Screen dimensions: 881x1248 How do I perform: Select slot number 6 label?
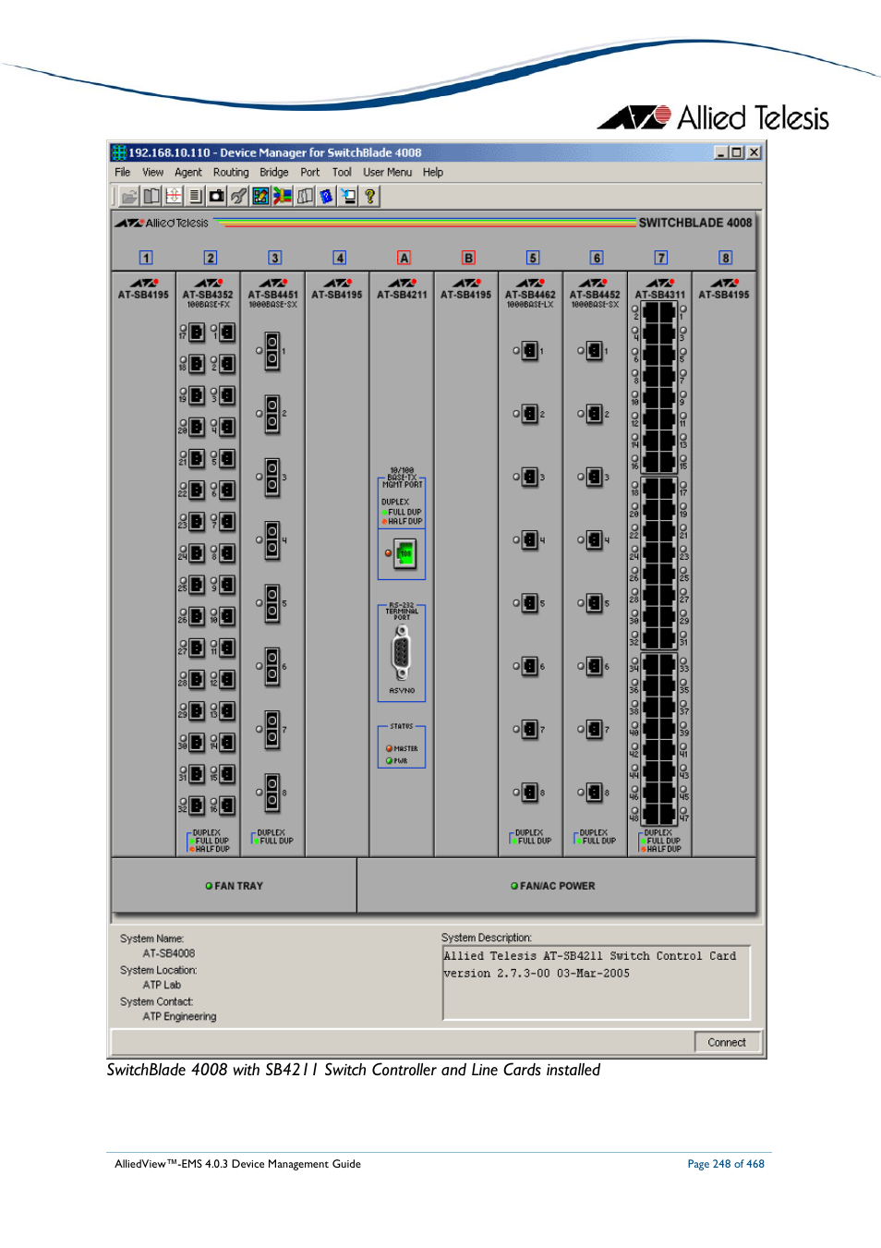coord(597,258)
